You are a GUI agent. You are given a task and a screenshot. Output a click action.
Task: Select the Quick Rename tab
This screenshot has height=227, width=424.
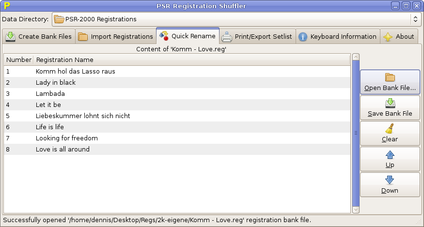point(188,36)
